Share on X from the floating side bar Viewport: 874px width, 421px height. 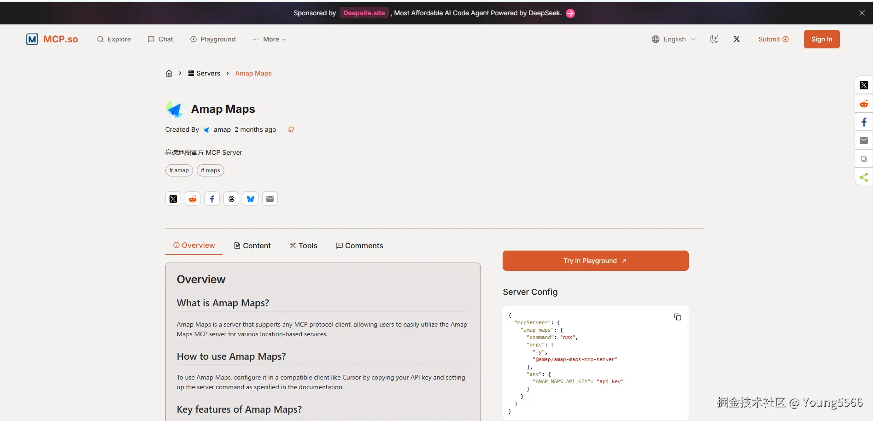[864, 85]
